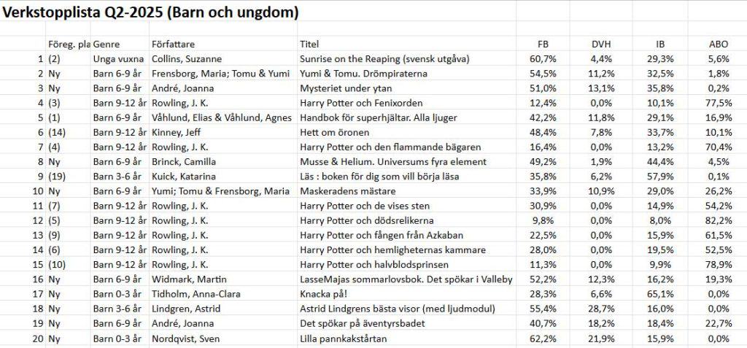The image size is (747, 348).
Task: Select the DVH column header cell
Action: (x=601, y=45)
